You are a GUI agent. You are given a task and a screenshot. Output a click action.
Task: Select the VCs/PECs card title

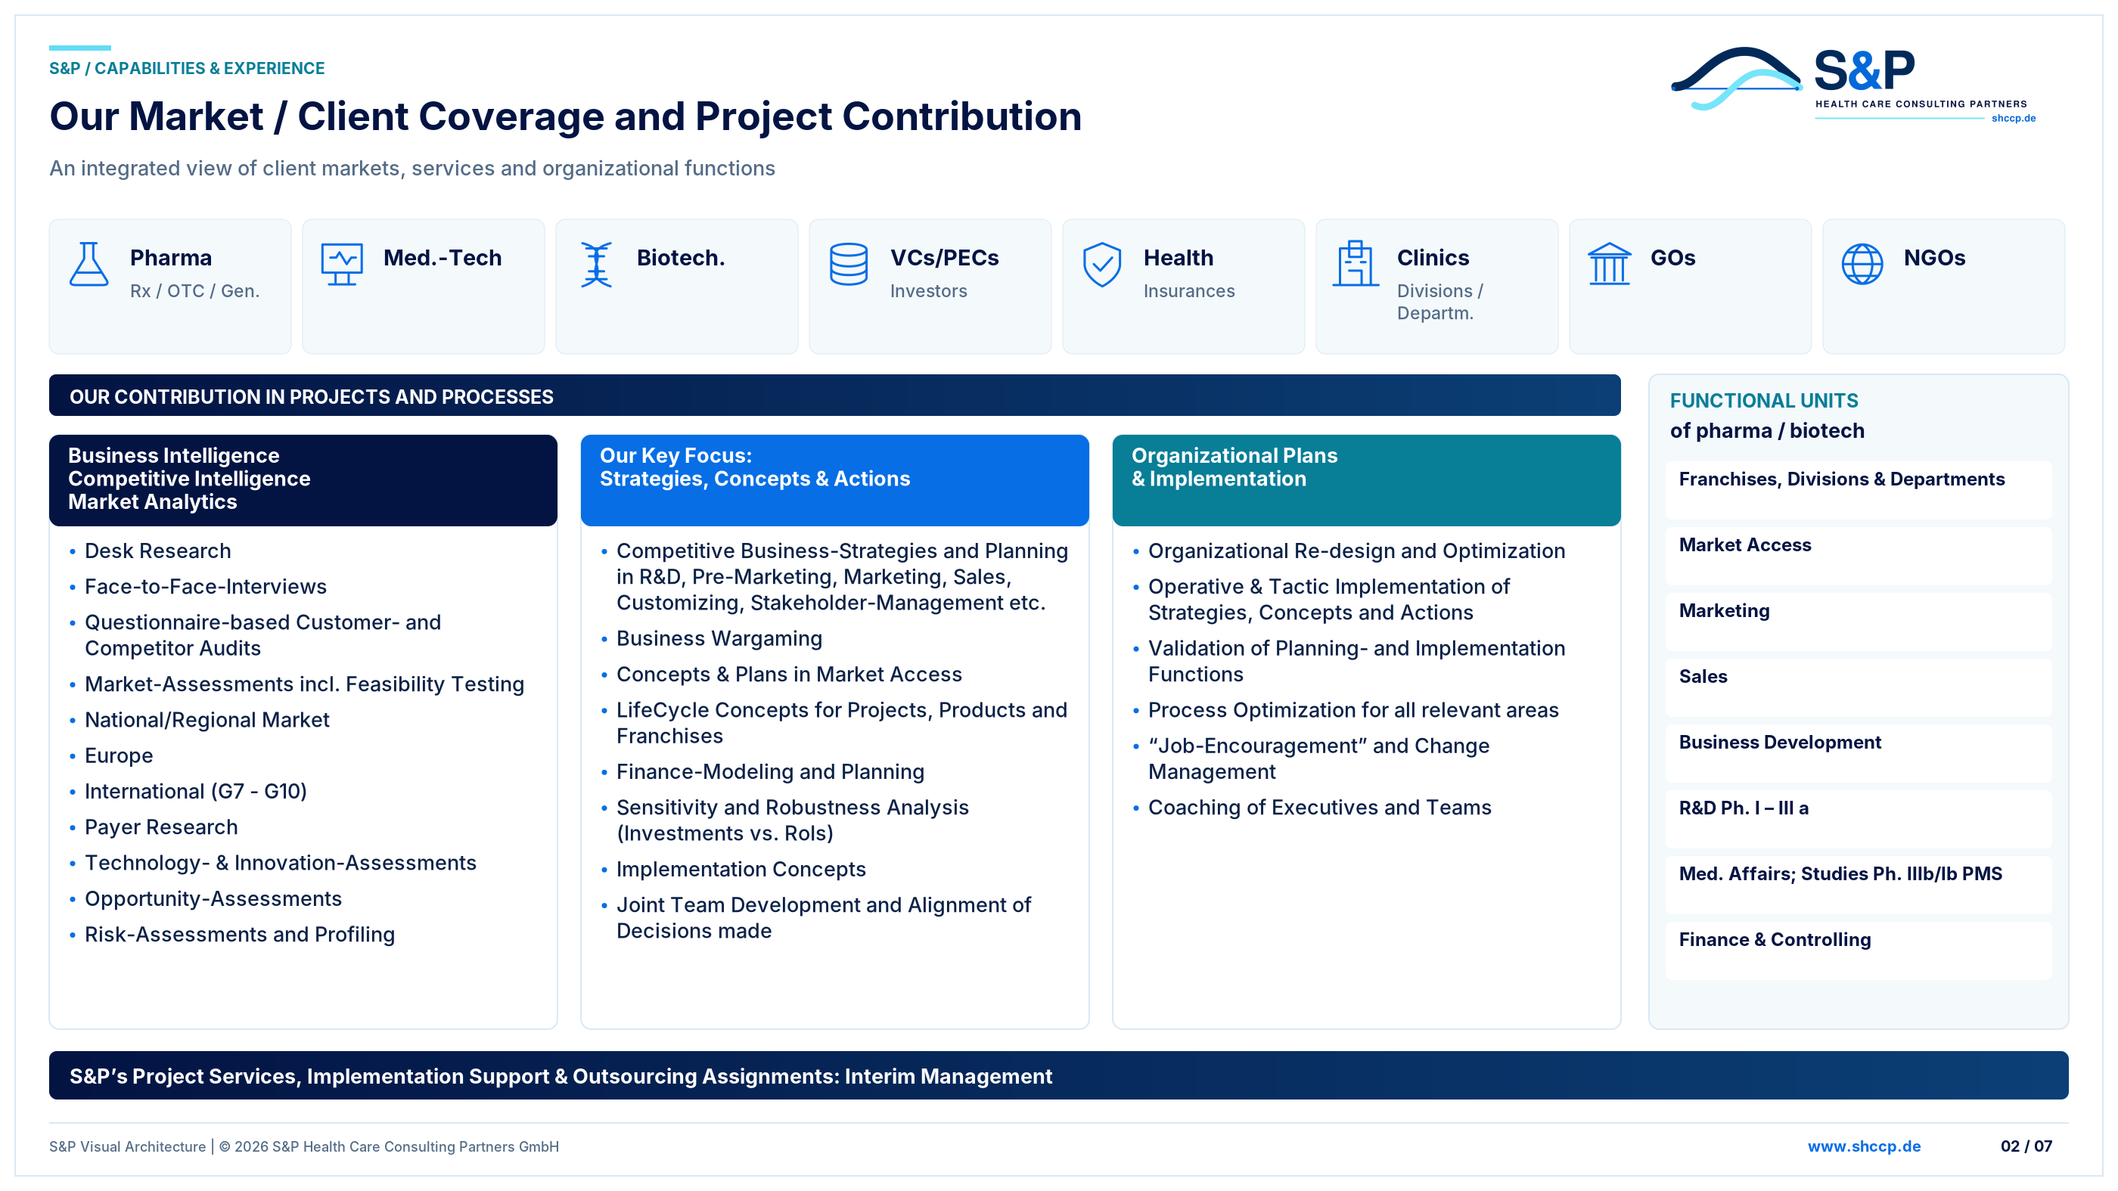click(x=944, y=257)
